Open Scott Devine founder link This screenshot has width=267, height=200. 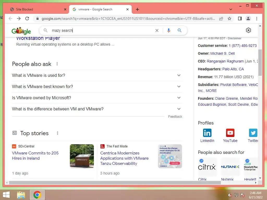click(x=238, y=104)
